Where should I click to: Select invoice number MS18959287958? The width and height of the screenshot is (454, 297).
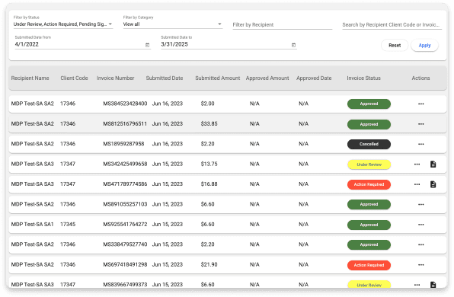tap(123, 144)
